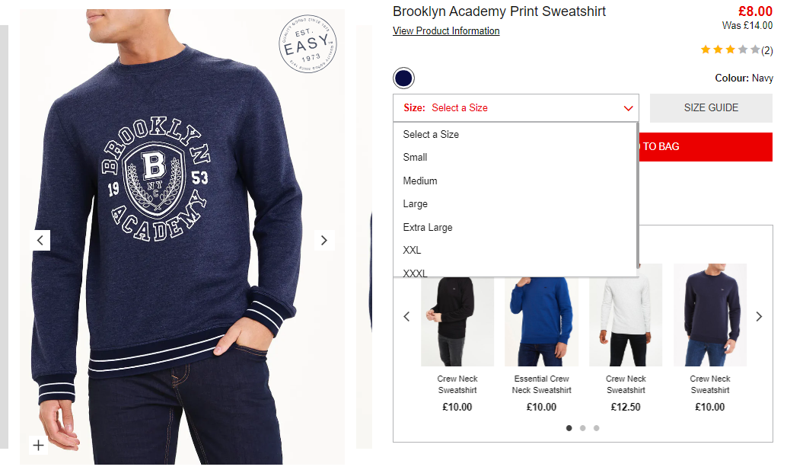Screen dimensions: 787x470
Task: Go to second carousel page dot
Action: tap(583, 428)
